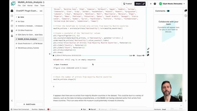197x111 pixels.
Task: Click Run in bottom toolbar
Action: (x=83, y=109)
